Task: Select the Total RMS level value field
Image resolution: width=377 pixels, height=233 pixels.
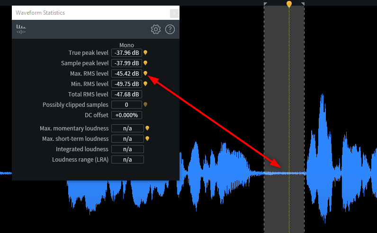Action: coord(126,94)
